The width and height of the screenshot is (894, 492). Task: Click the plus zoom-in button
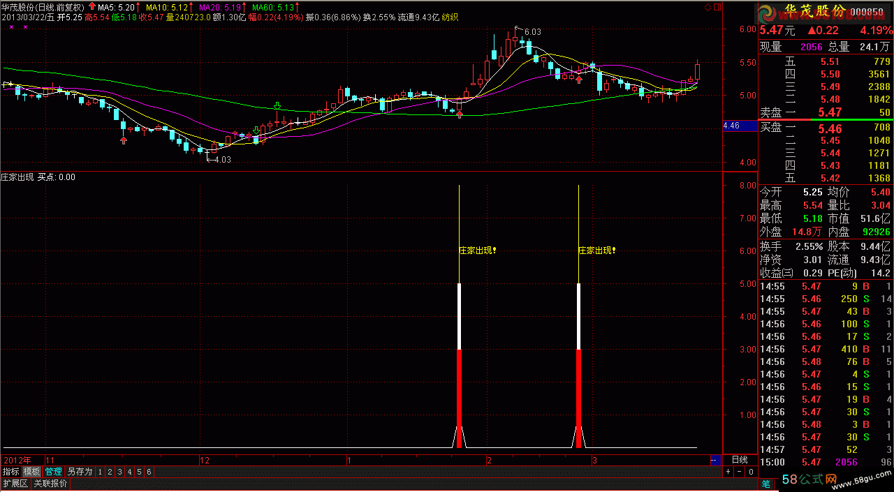point(728,472)
